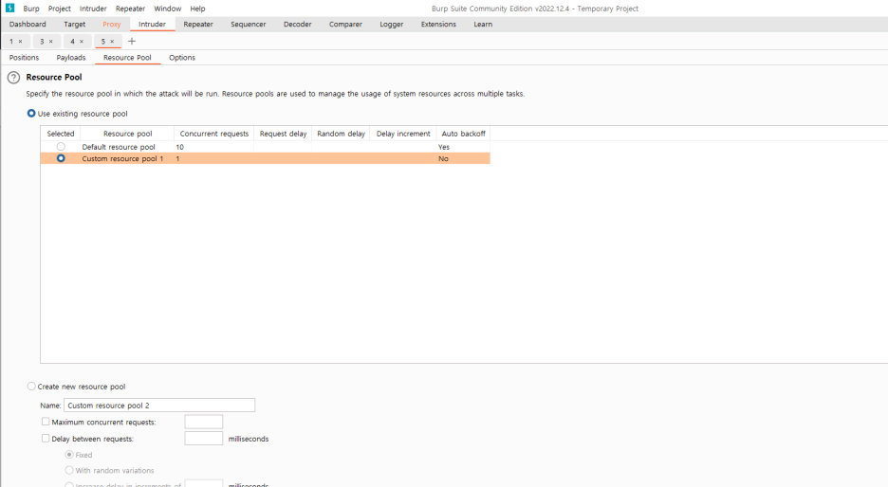
Task: Sort by the Resource pool column header
Action: coord(127,134)
